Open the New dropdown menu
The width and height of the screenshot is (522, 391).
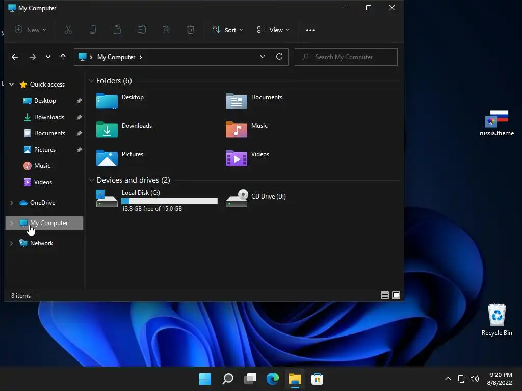click(x=31, y=30)
